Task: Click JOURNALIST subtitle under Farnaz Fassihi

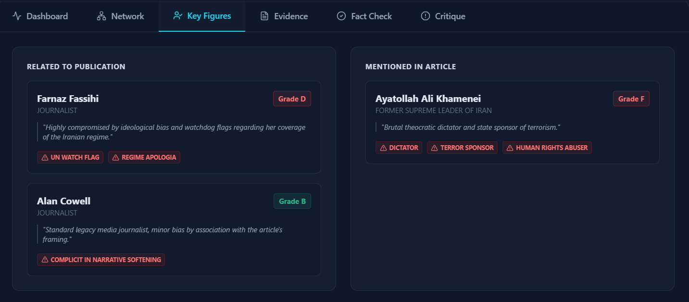Action: (57, 111)
